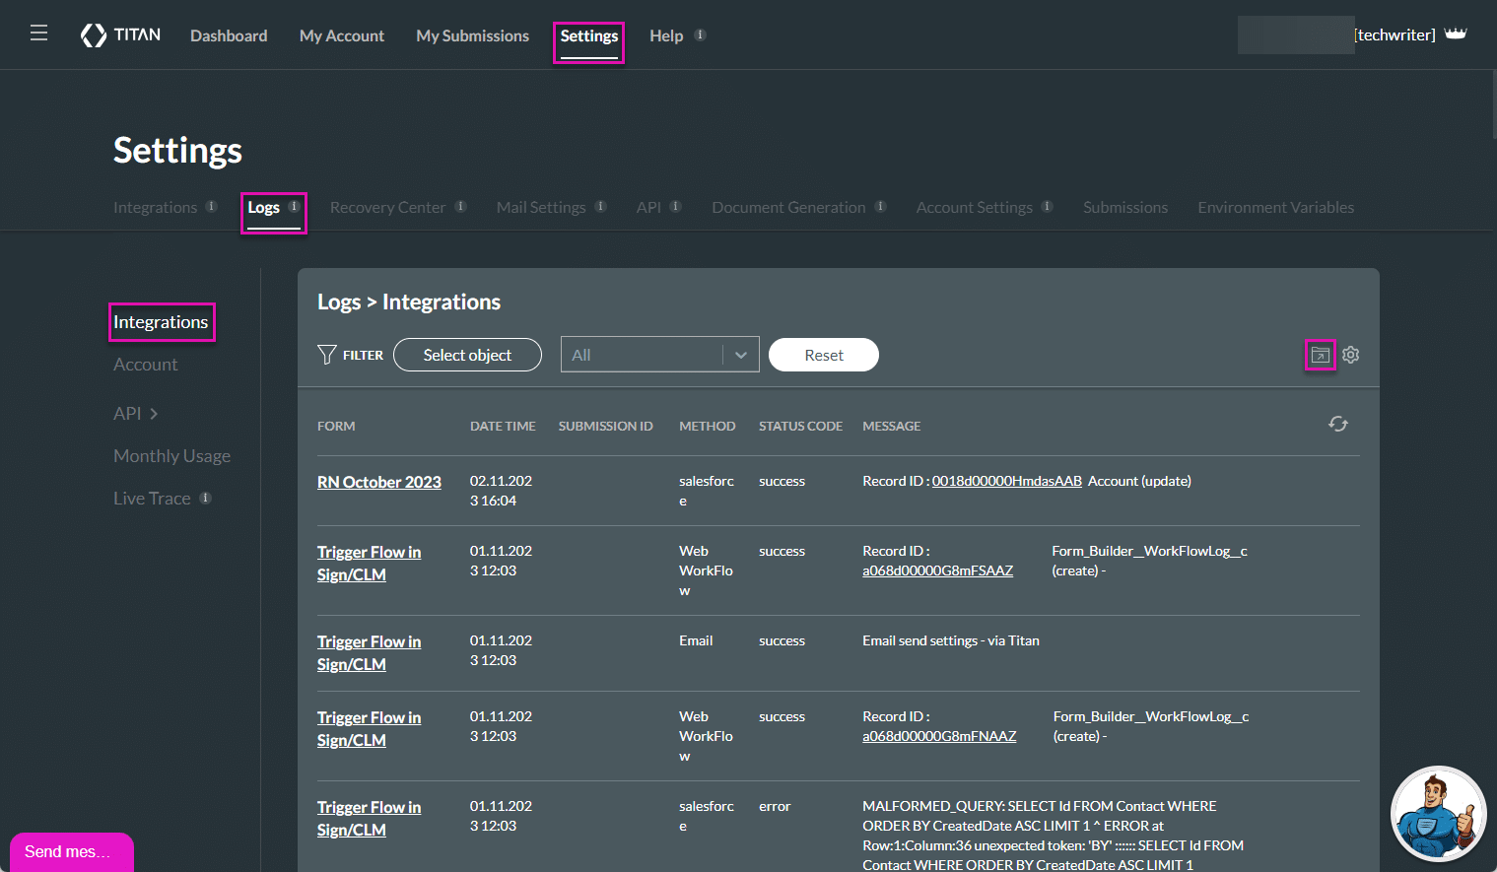Viewport: 1497px width, 872px height.
Task: Refresh the integrations log table
Action: [1337, 424]
